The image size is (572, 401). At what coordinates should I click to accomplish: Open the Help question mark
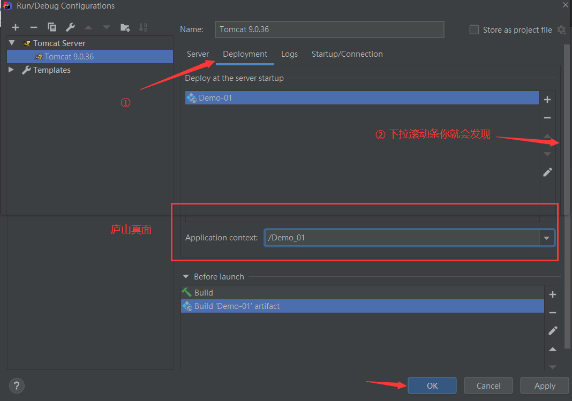click(x=16, y=385)
